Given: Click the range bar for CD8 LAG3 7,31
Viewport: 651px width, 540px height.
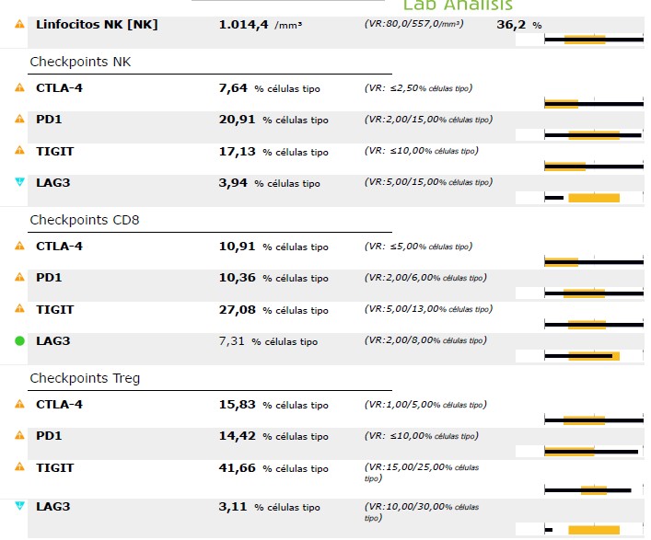Looking at the screenshot, I should [x=593, y=356].
